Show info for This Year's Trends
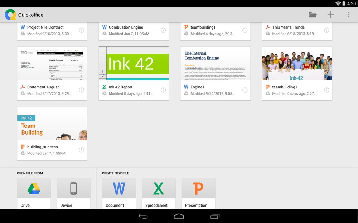 [x=326, y=30]
